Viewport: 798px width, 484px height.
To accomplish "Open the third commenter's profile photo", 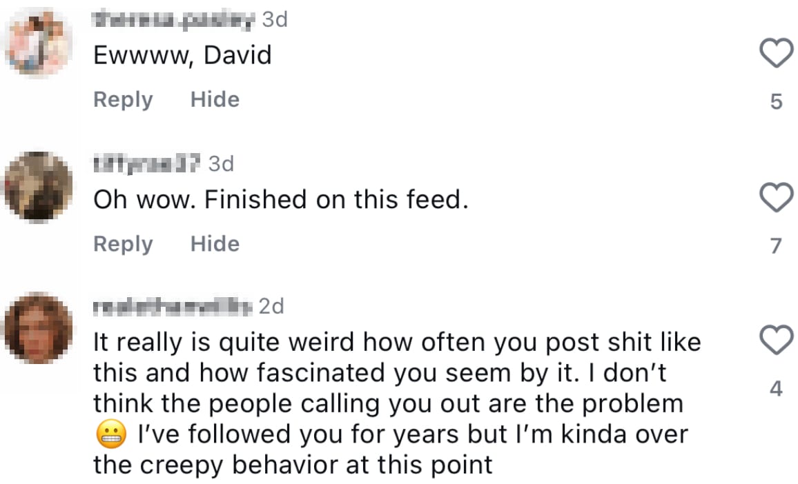I will pyautogui.click(x=39, y=328).
